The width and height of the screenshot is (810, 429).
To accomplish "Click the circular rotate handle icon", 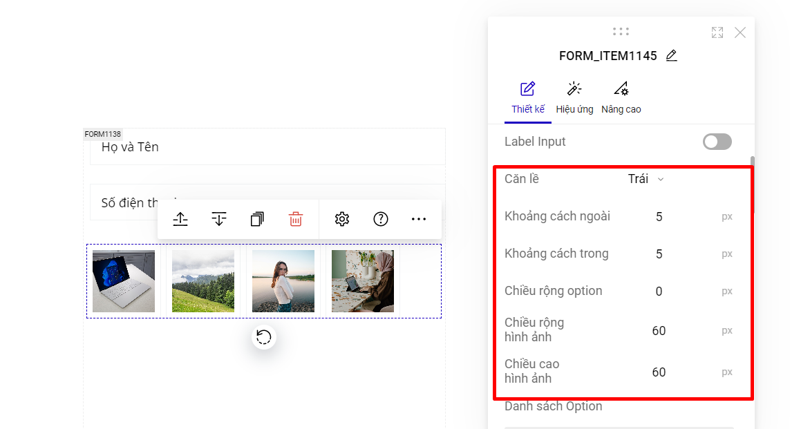I will [x=263, y=337].
